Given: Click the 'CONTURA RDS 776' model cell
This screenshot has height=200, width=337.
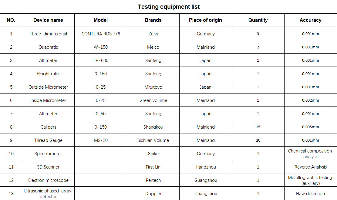Looking at the screenshot, I should click(101, 34).
